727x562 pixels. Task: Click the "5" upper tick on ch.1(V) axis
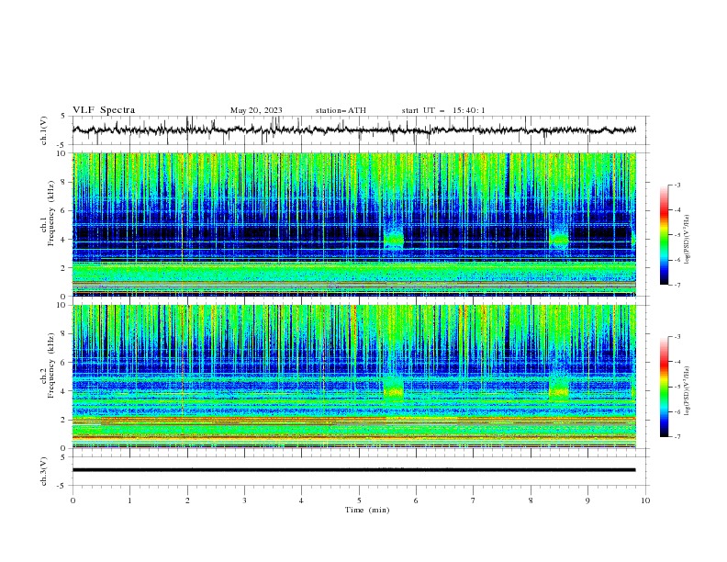click(x=64, y=117)
